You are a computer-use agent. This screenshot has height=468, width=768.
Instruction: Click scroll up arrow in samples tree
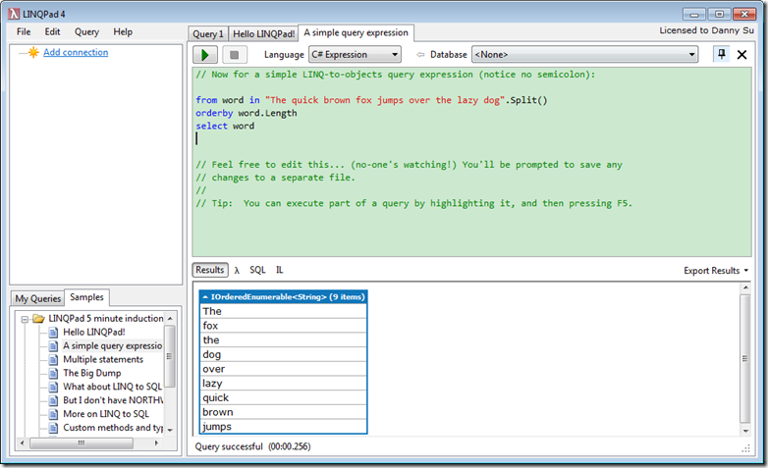(170, 319)
